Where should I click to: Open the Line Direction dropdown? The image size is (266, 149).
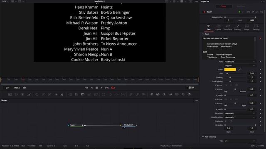tap(240, 117)
